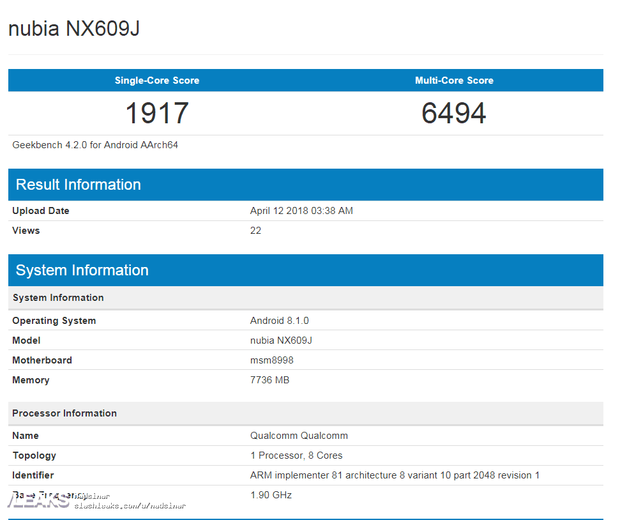This screenshot has height=520, width=620.
Task: Click the 'Memory' row label
Action: tap(31, 380)
